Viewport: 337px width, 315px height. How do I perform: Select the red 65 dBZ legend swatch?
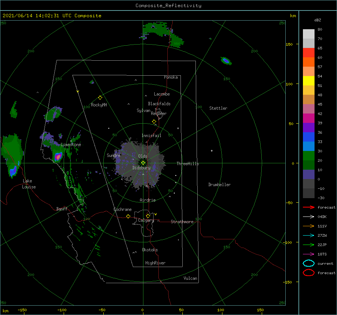pos(309,53)
